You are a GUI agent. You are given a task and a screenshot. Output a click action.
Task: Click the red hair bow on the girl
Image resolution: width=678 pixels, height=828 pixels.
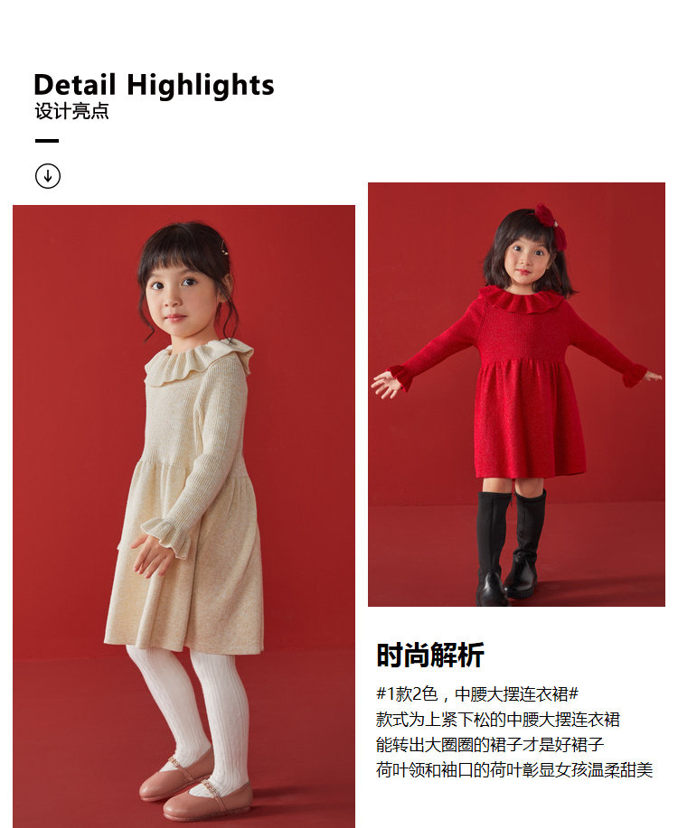[551, 226]
